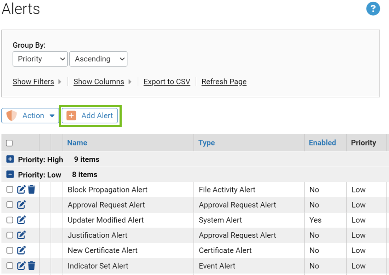Click the Export to CSV link
The width and height of the screenshot is (389, 275).
pyautogui.click(x=167, y=82)
